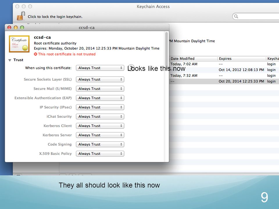
Task: Select the row modified Today, 7:02 AM
Action: click(224, 64)
